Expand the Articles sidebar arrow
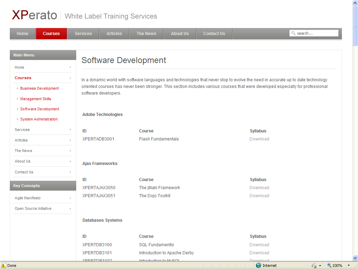Viewport: 358px width, 269px height. pos(70,140)
